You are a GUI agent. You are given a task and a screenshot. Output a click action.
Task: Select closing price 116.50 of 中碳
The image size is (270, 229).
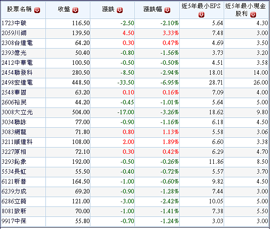pyautogui.click(x=81, y=23)
